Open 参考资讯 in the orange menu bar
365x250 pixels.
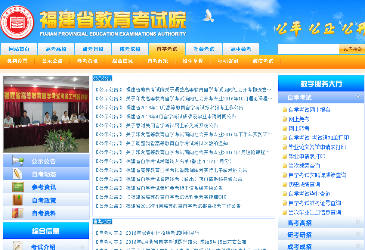coord(87,61)
